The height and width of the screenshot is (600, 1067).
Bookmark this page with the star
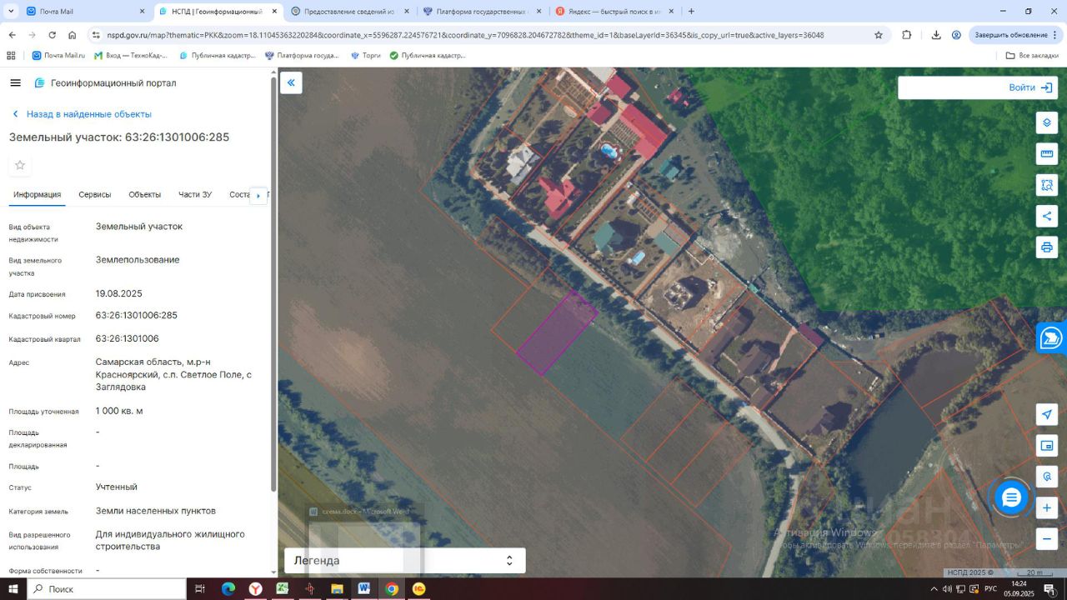pyautogui.click(x=879, y=35)
